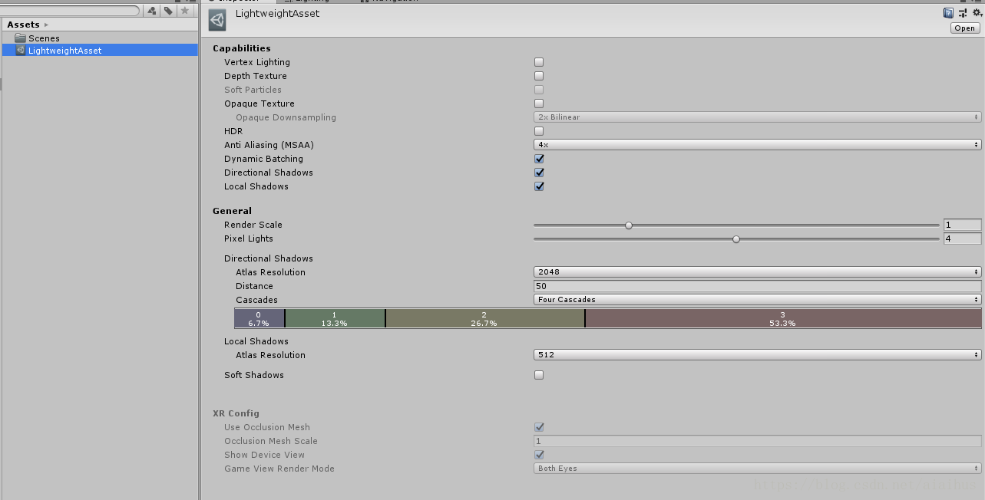Screen dimensions: 985x500
Task: Click the Search by Type icon
Action: (x=151, y=11)
